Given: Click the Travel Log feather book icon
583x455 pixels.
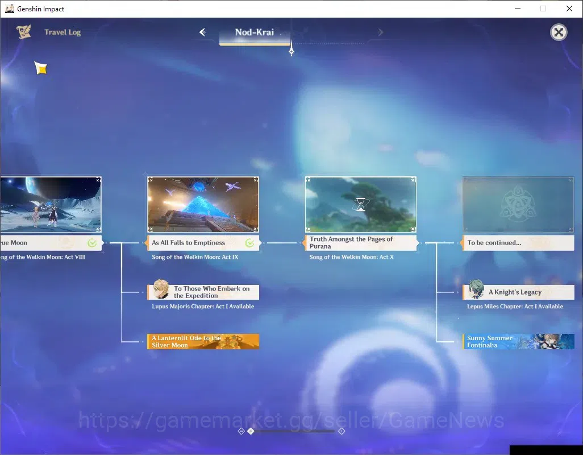Looking at the screenshot, I should click(24, 32).
